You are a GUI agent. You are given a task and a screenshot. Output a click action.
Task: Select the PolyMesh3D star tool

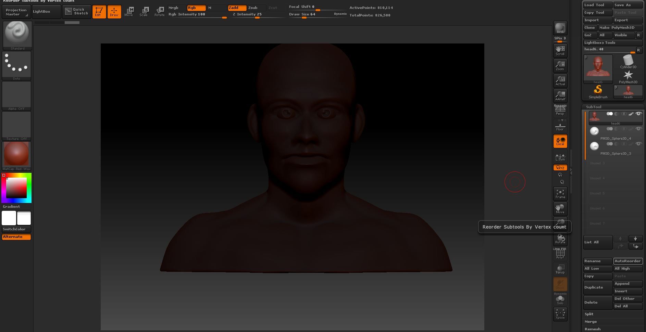point(628,77)
